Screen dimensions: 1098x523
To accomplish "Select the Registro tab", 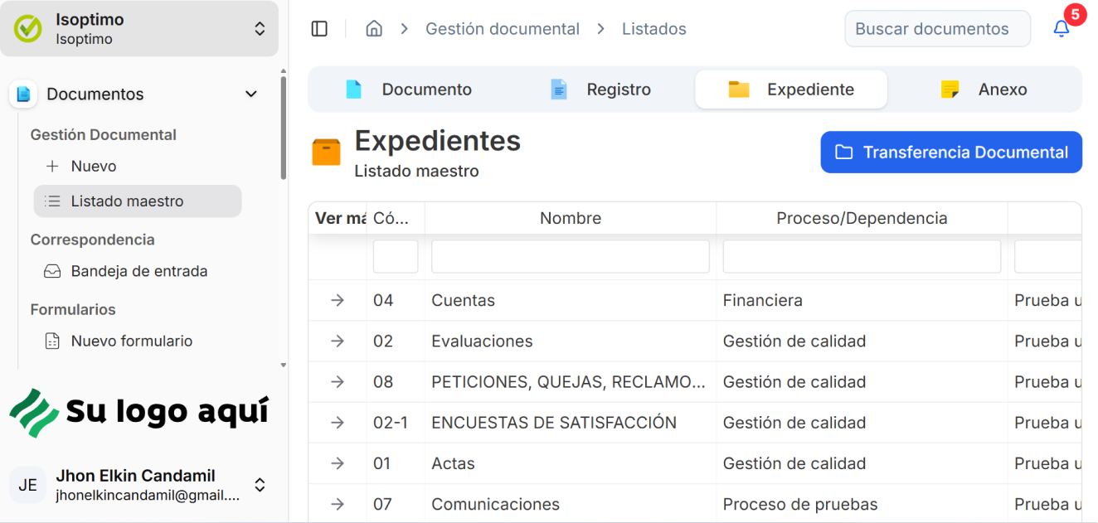I will coord(600,90).
